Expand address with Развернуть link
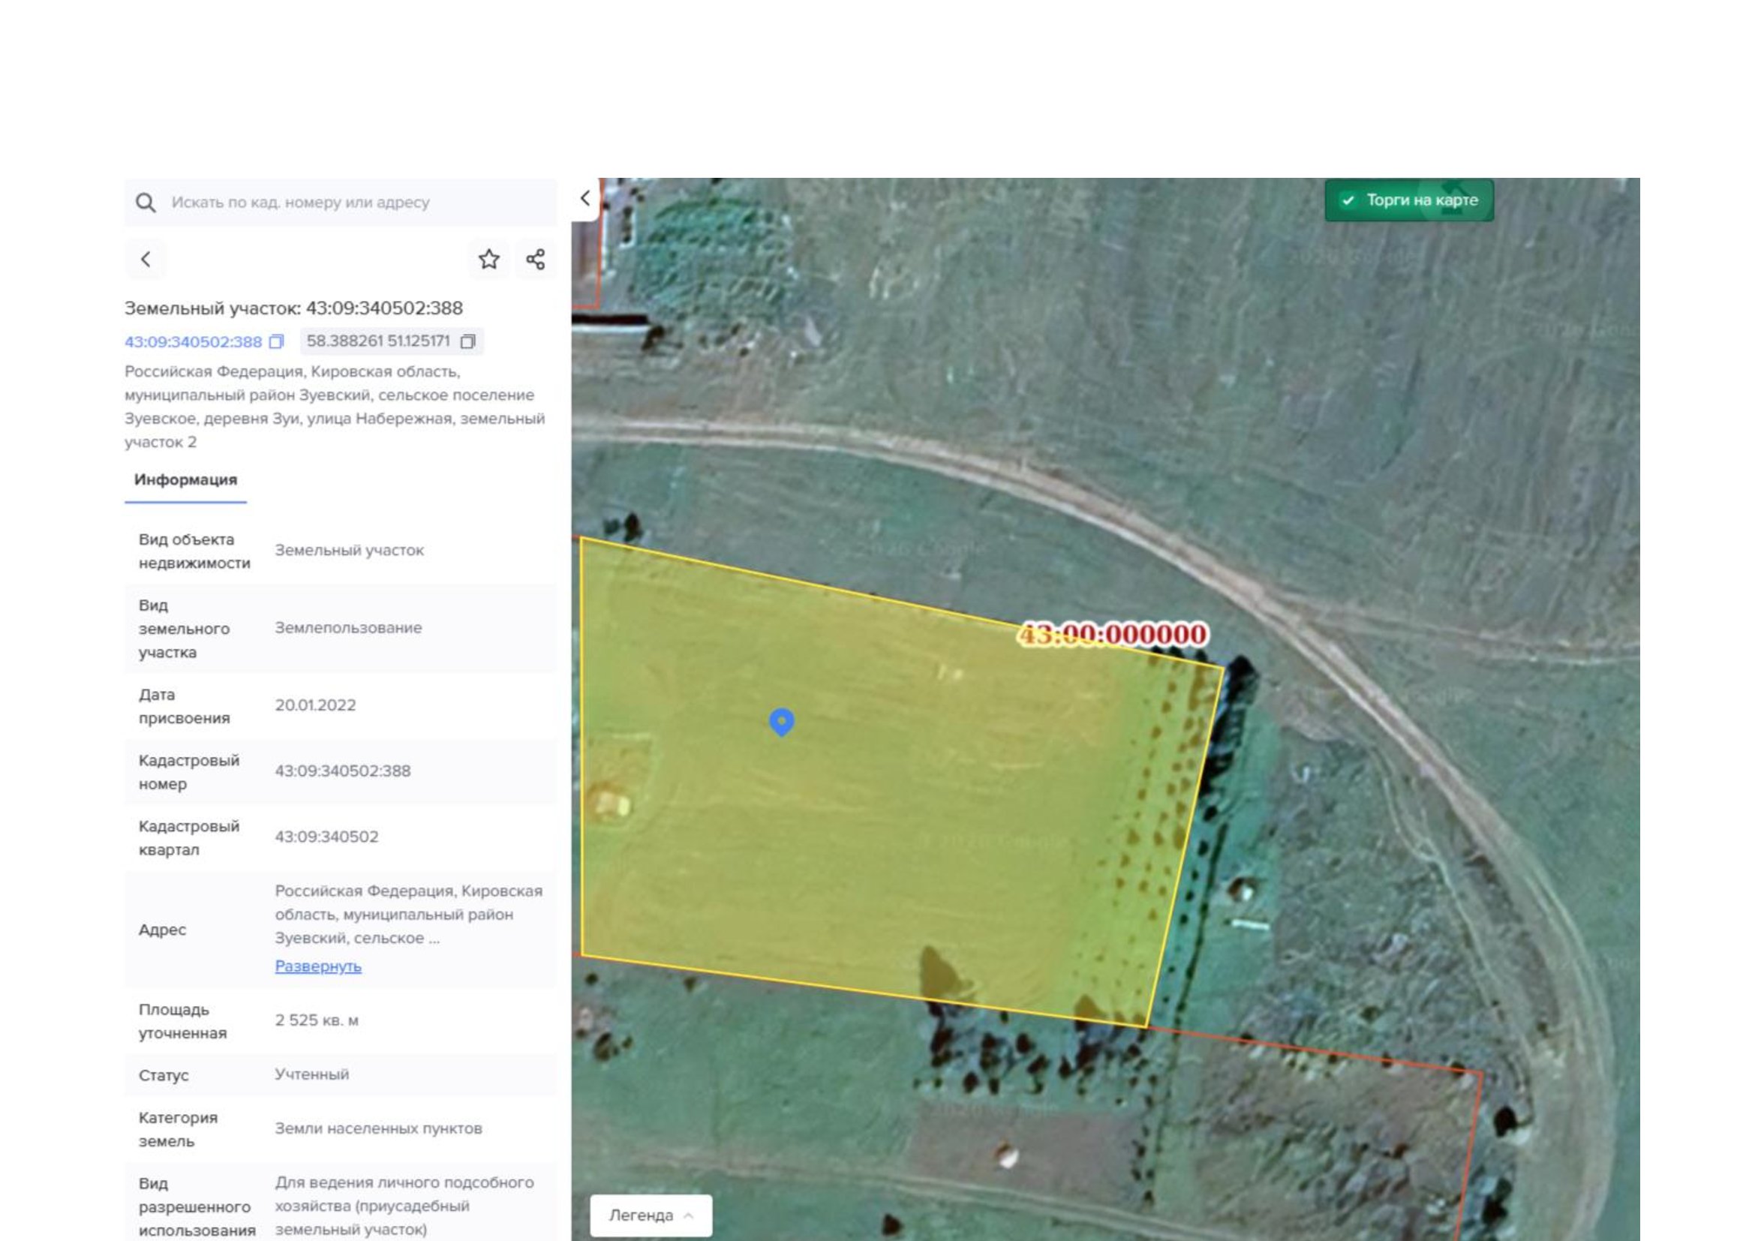The width and height of the screenshot is (1755, 1241). [x=318, y=966]
